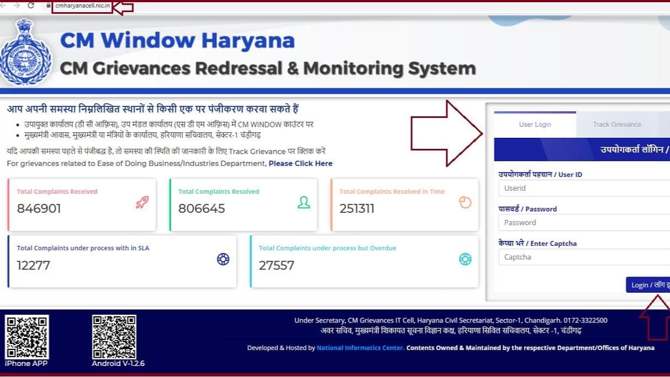Click the browser forward arrow
The height and width of the screenshot is (377, 670).
click(x=17, y=6)
